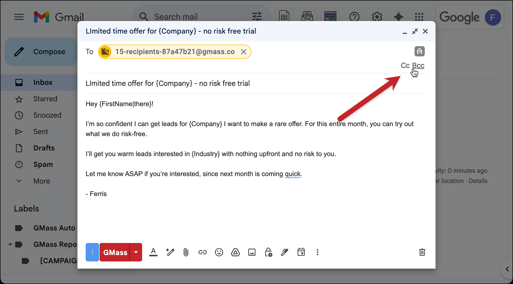Add Bcc recipients link
This screenshot has width=513, height=284.
(x=418, y=66)
